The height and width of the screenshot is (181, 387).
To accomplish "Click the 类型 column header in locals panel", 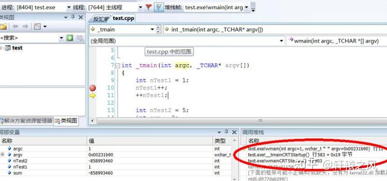I will [x=222, y=141].
